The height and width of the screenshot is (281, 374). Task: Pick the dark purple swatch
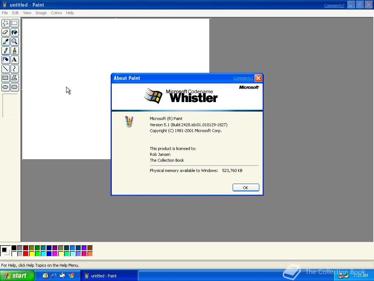(55, 248)
